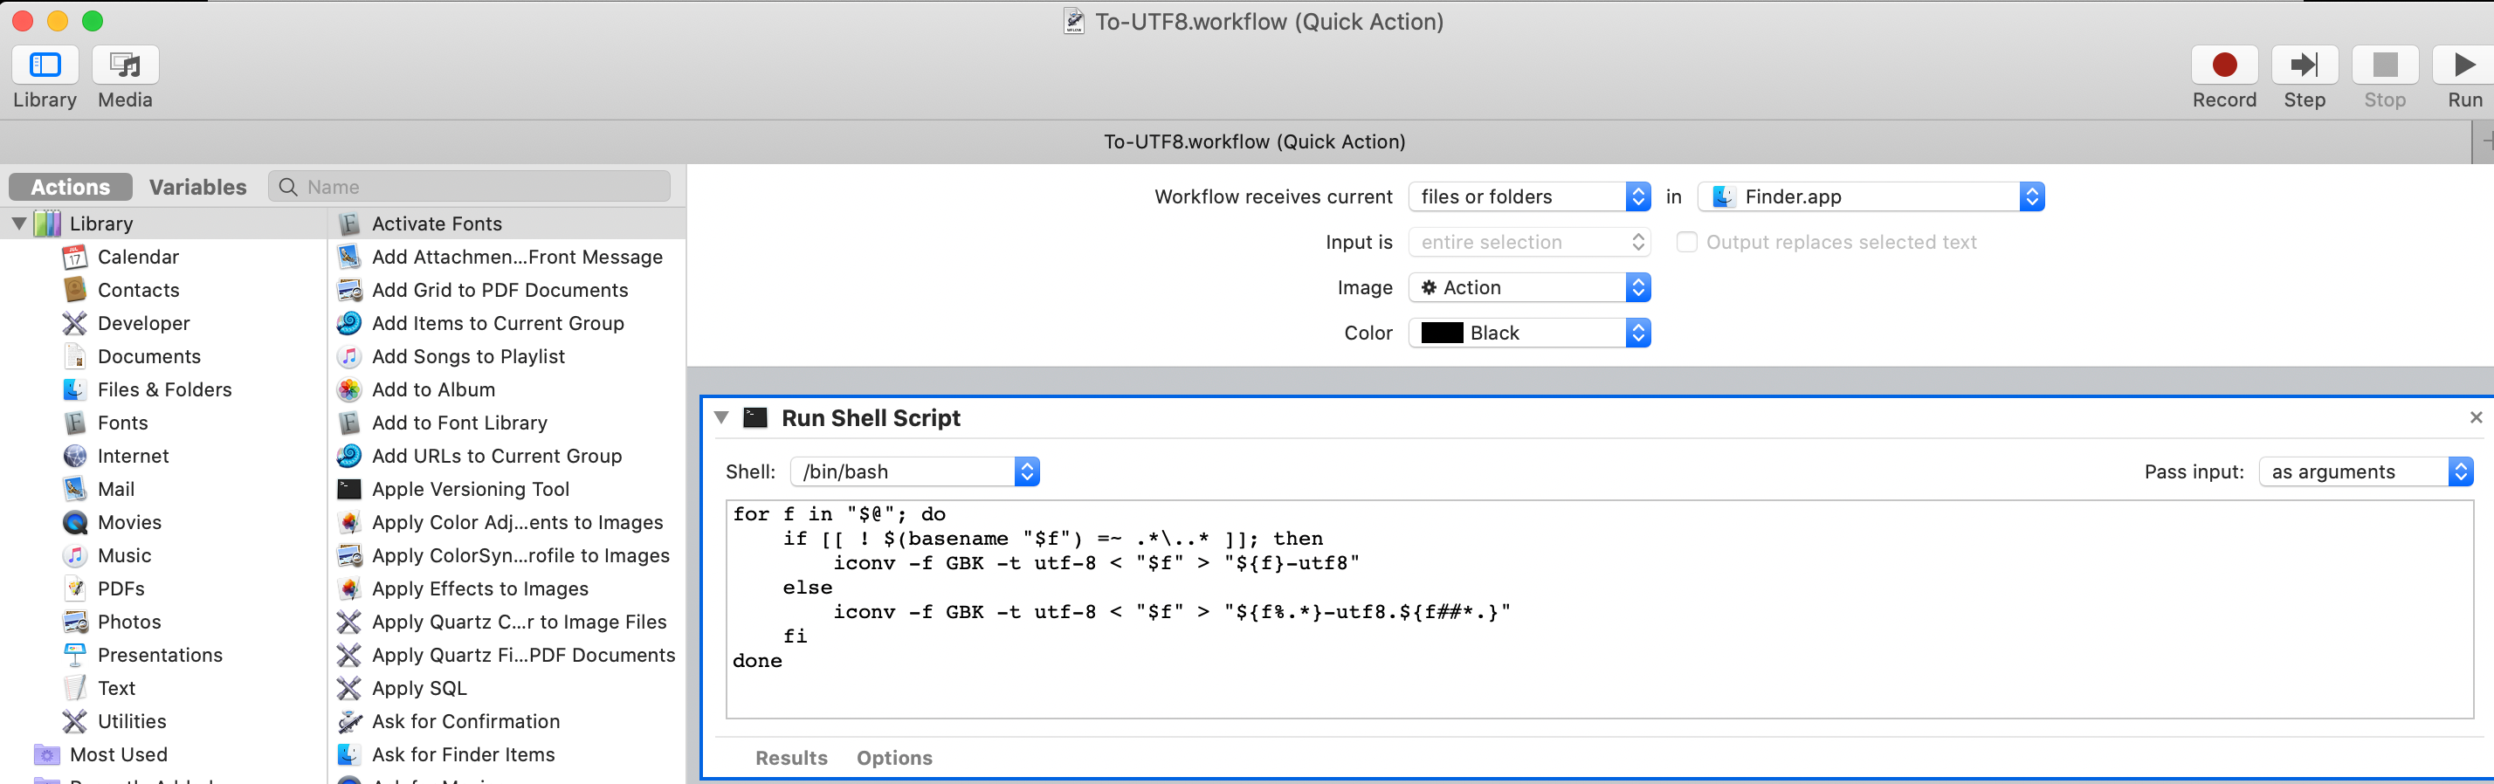
Task: Open the files or folders dropdown
Action: [x=1529, y=196]
